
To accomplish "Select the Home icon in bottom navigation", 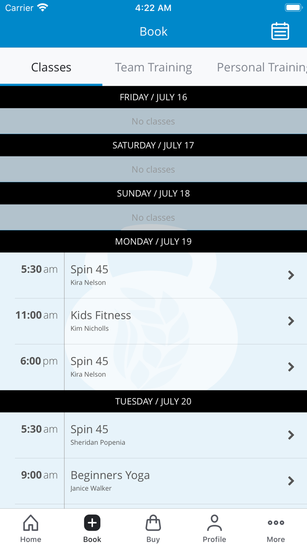I will pyautogui.click(x=30, y=527).
